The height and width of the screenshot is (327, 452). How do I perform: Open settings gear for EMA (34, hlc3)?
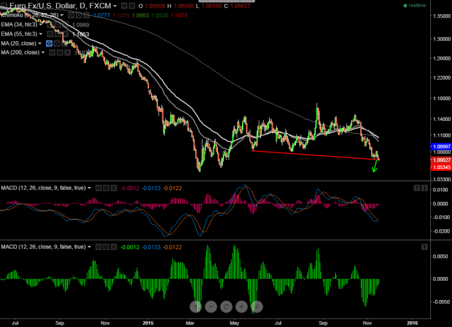pos(58,25)
